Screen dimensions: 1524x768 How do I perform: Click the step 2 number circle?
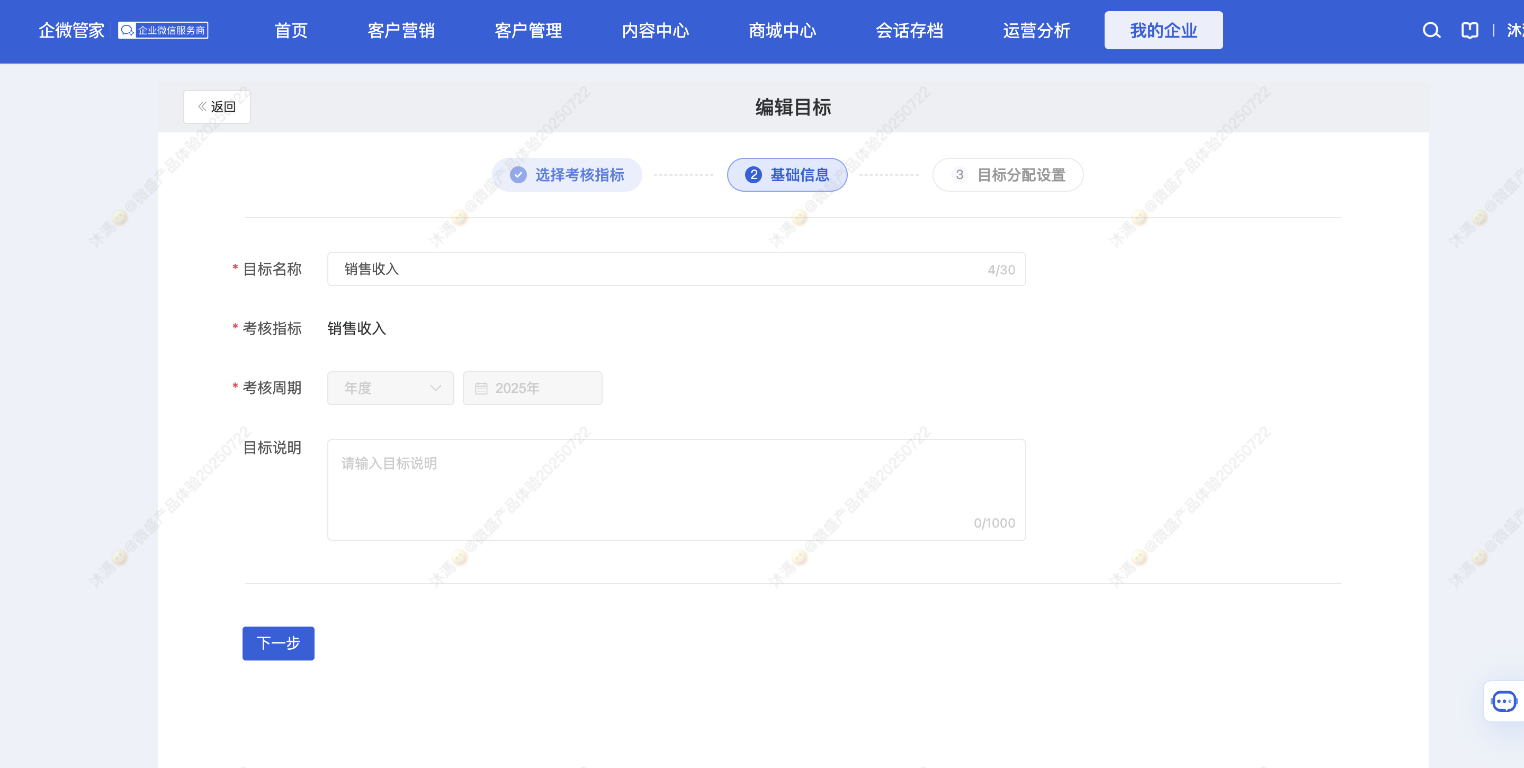tap(753, 175)
